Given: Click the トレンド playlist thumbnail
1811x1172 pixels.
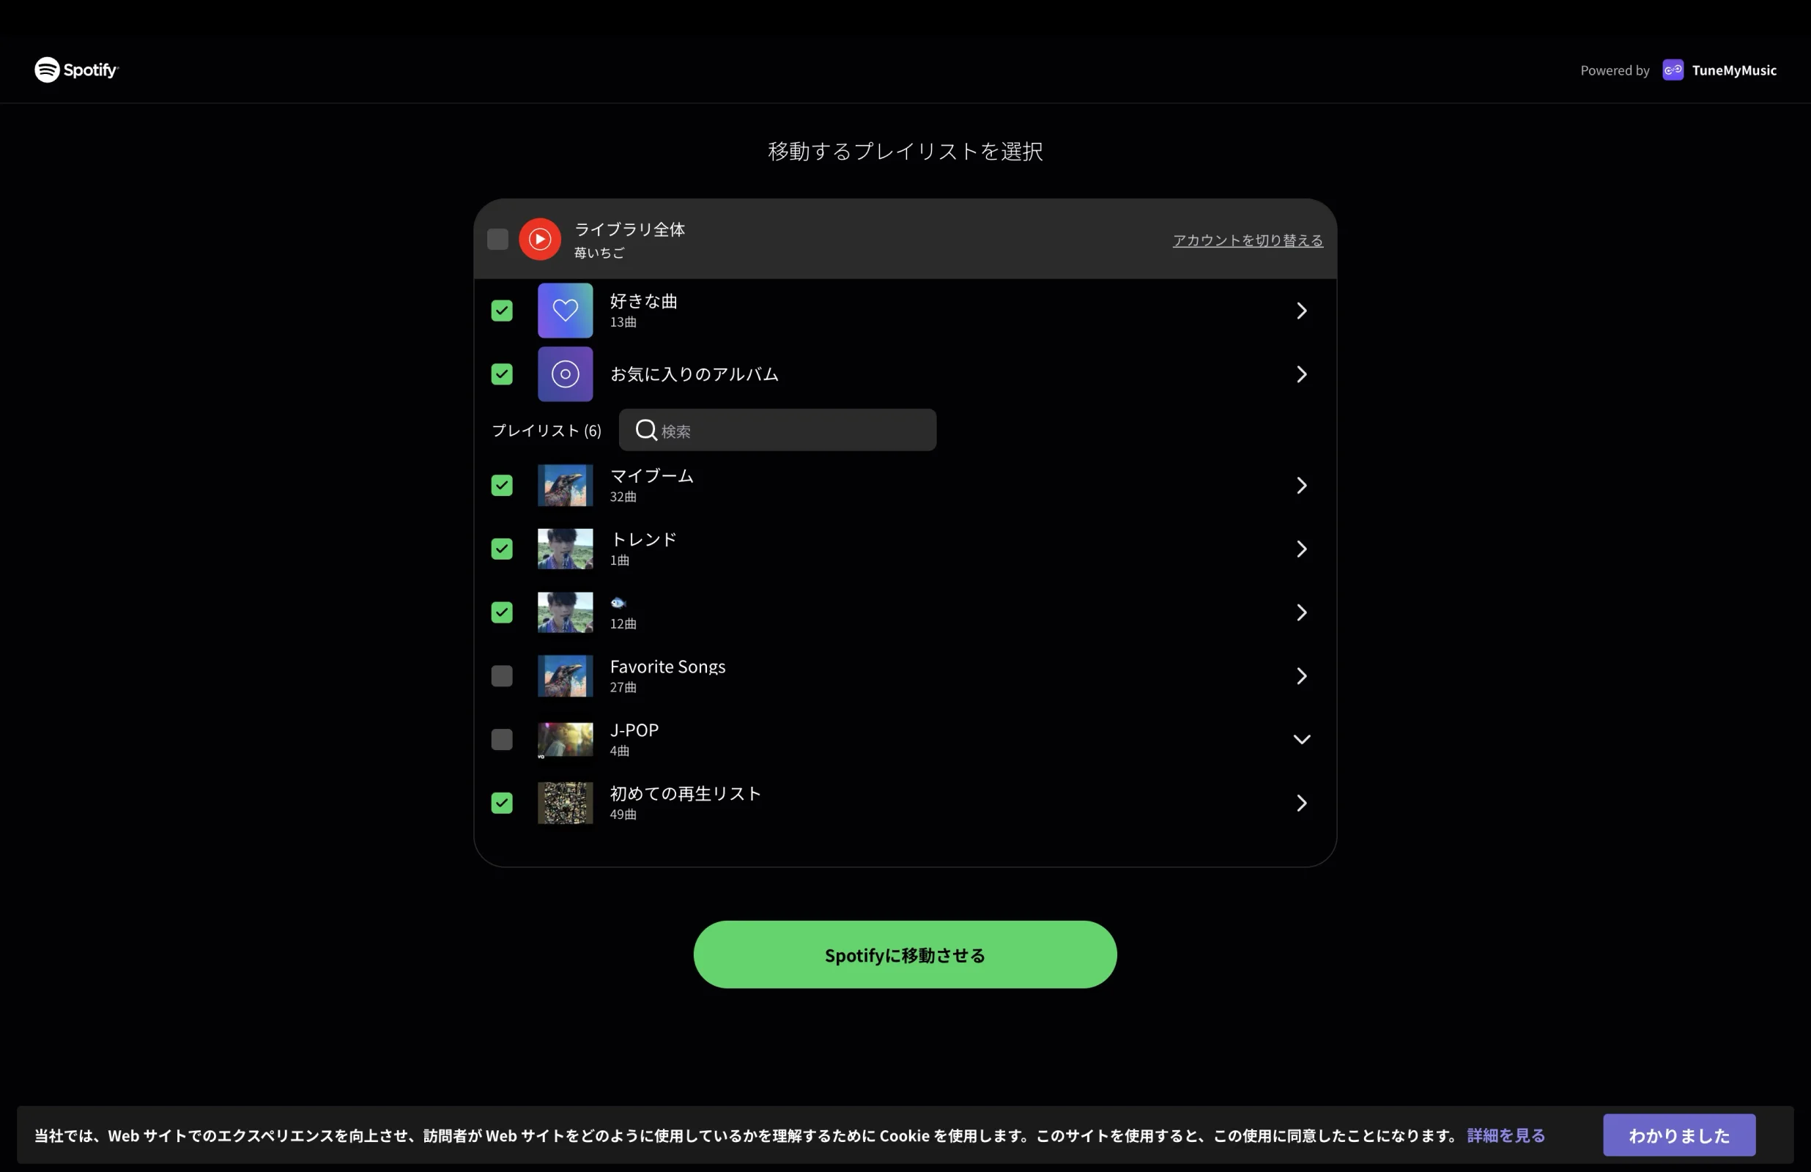Looking at the screenshot, I should pyautogui.click(x=565, y=549).
